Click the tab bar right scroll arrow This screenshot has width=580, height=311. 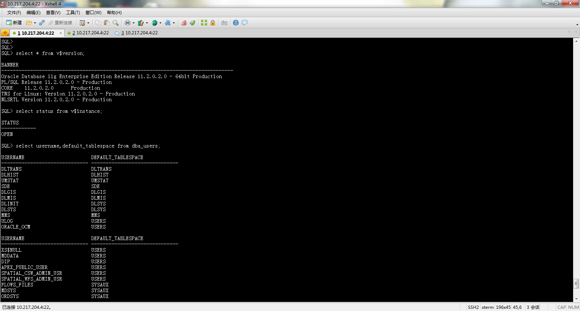(x=576, y=32)
